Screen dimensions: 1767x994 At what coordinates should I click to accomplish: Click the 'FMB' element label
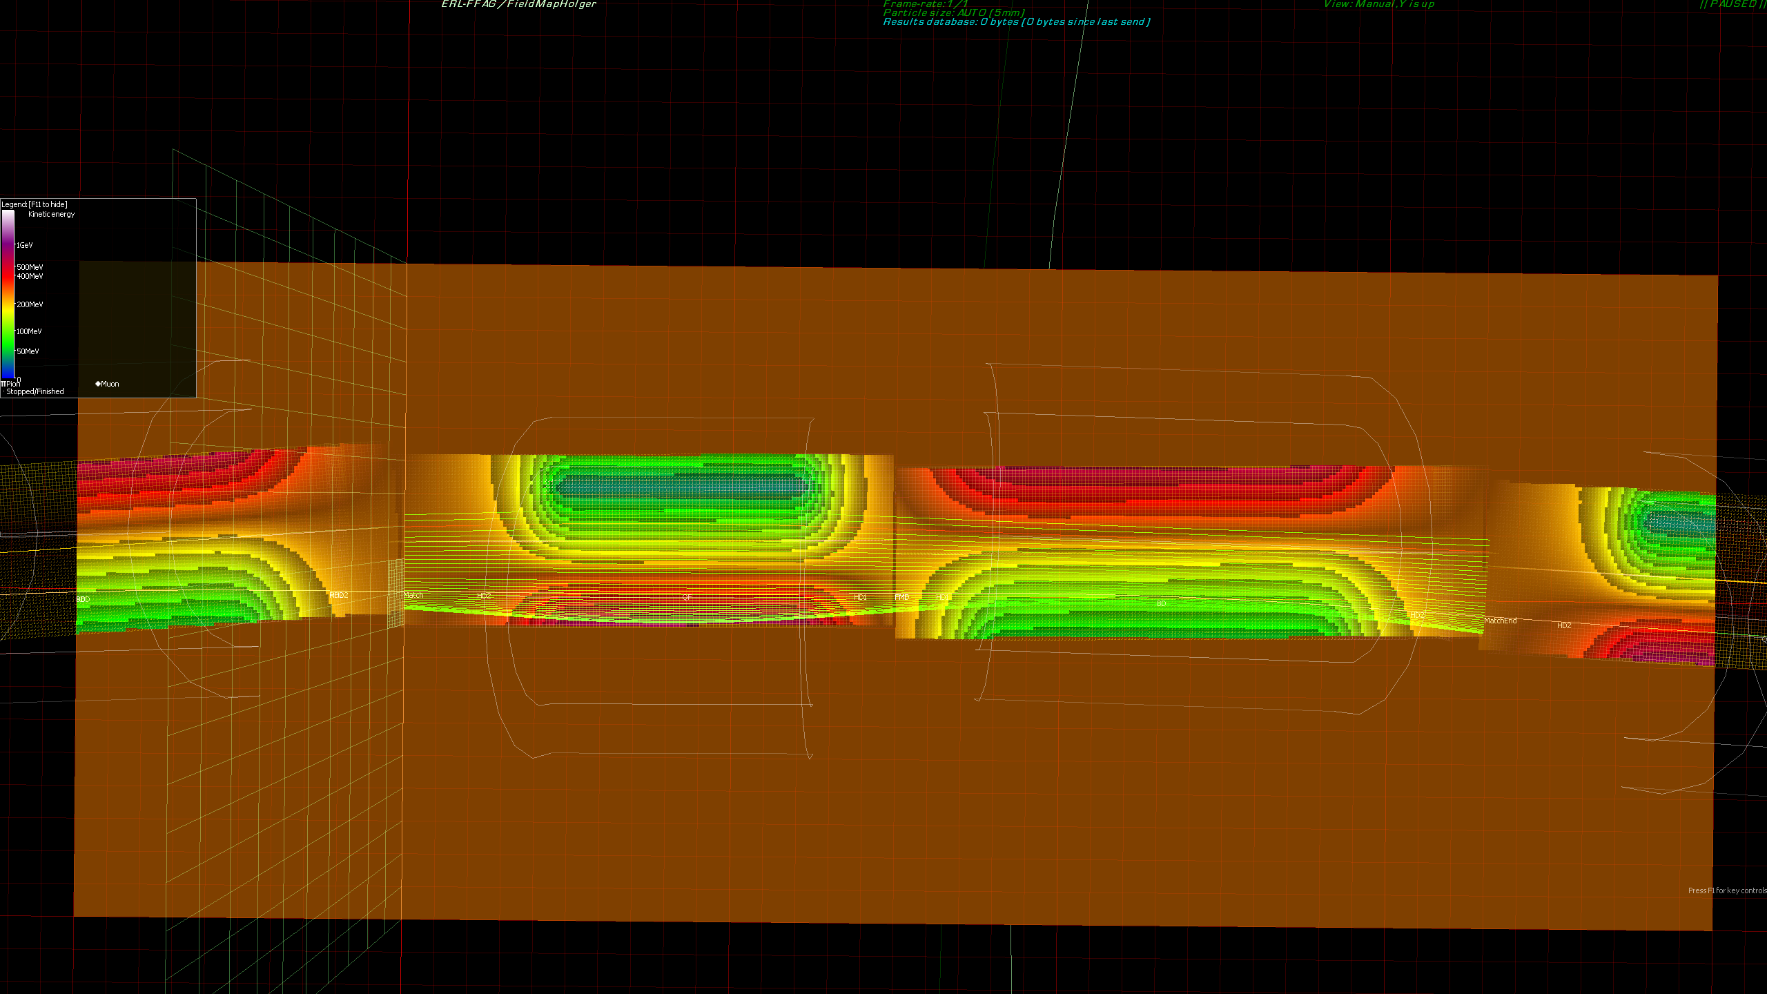tap(902, 597)
